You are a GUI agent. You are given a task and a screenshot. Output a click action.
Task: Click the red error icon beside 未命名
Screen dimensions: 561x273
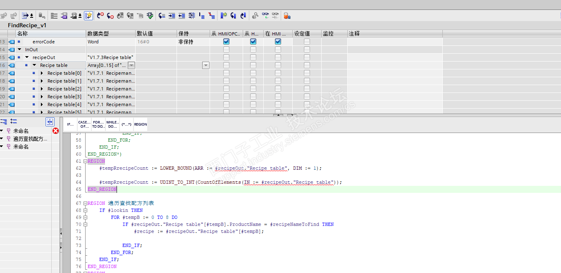coord(55,131)
